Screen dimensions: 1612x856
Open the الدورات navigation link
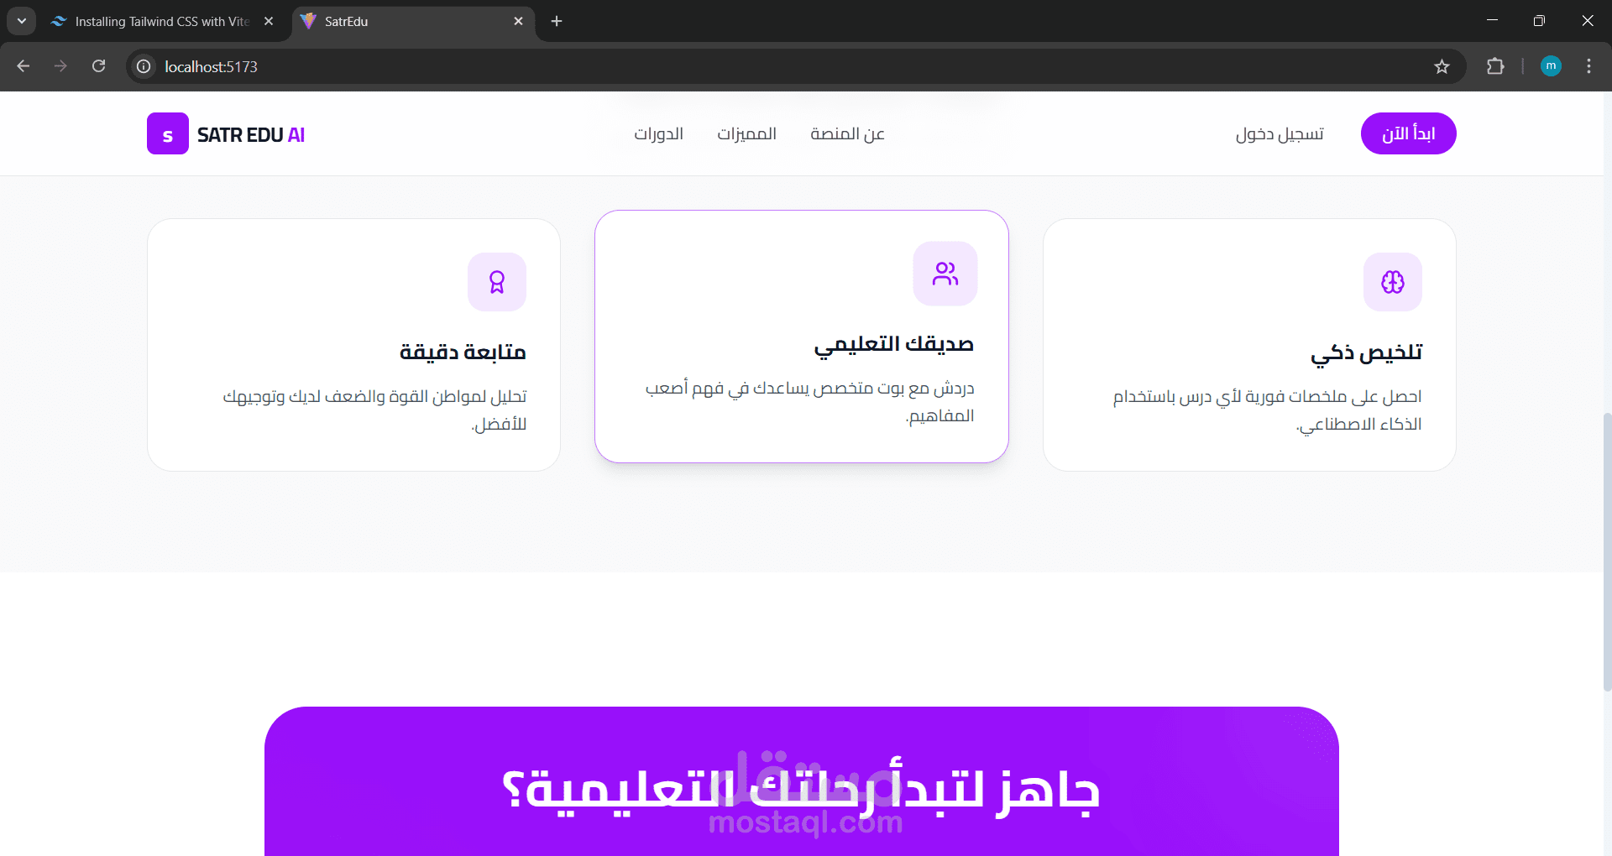[658, 133]
